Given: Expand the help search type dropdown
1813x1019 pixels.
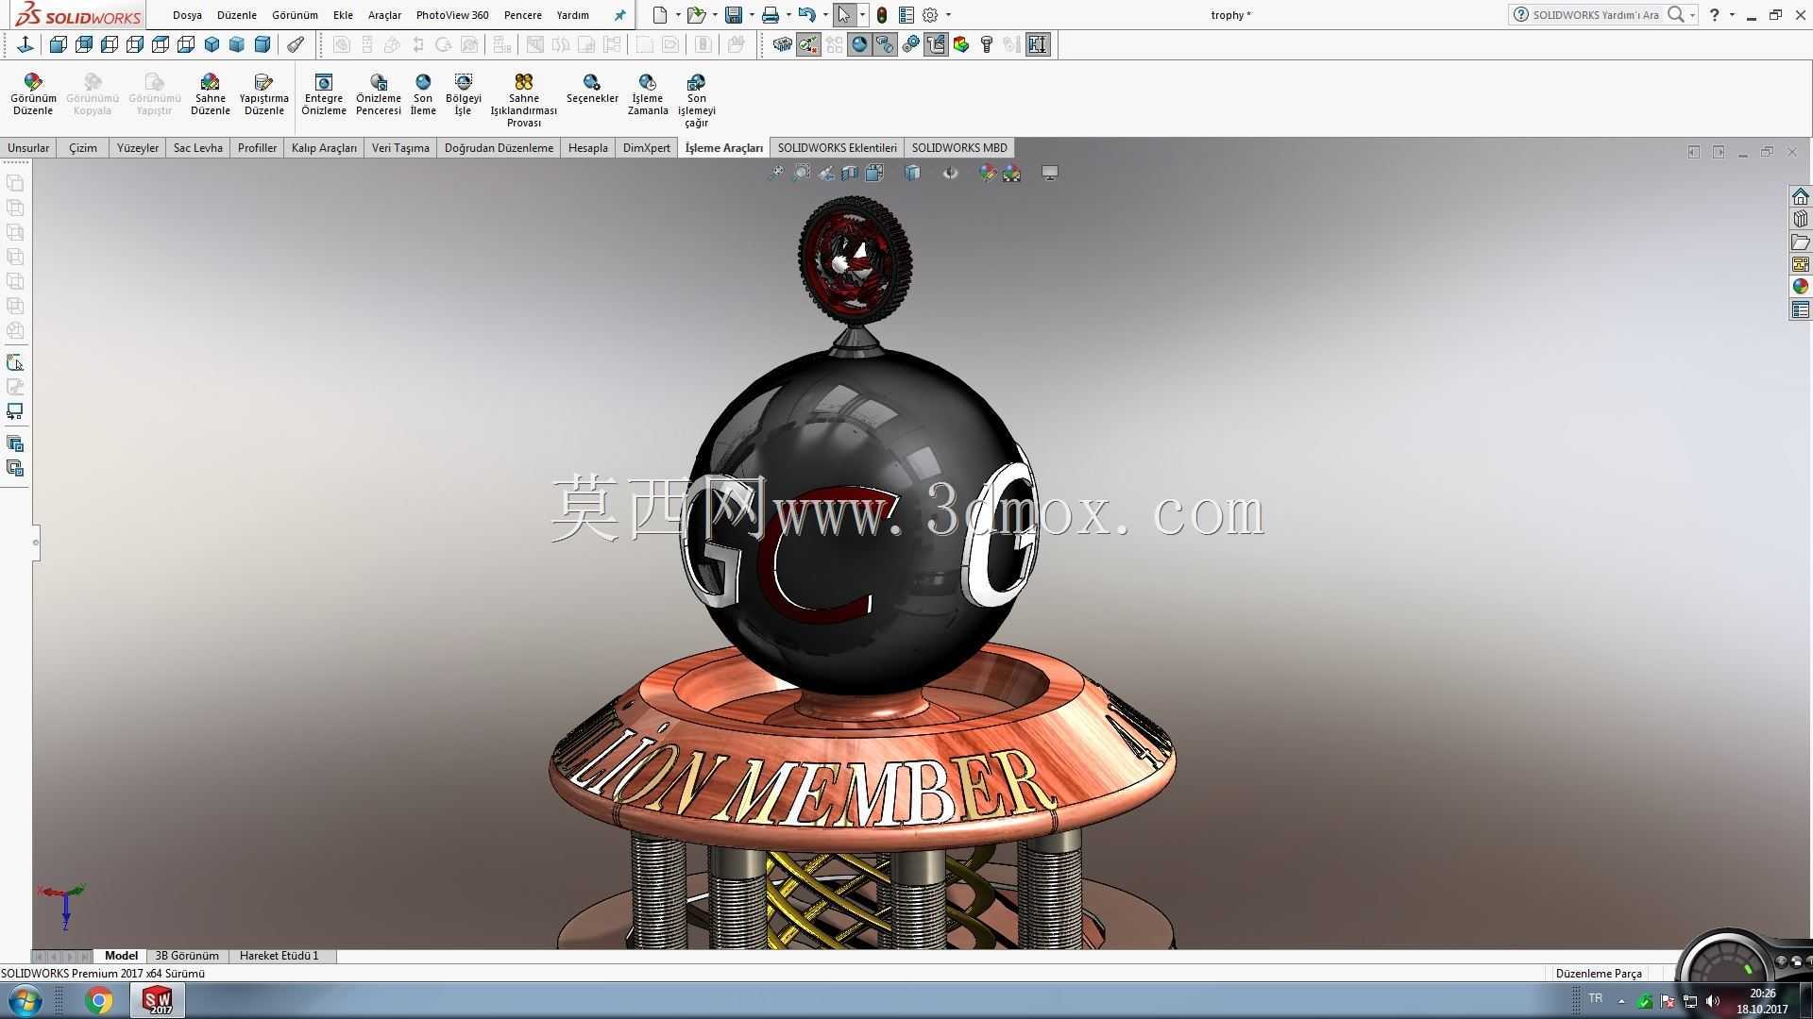Looking at the screenshot, I should [x=1692, y=15].
